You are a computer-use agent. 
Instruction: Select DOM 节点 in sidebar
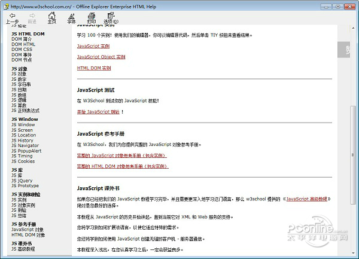pos(22,60)
